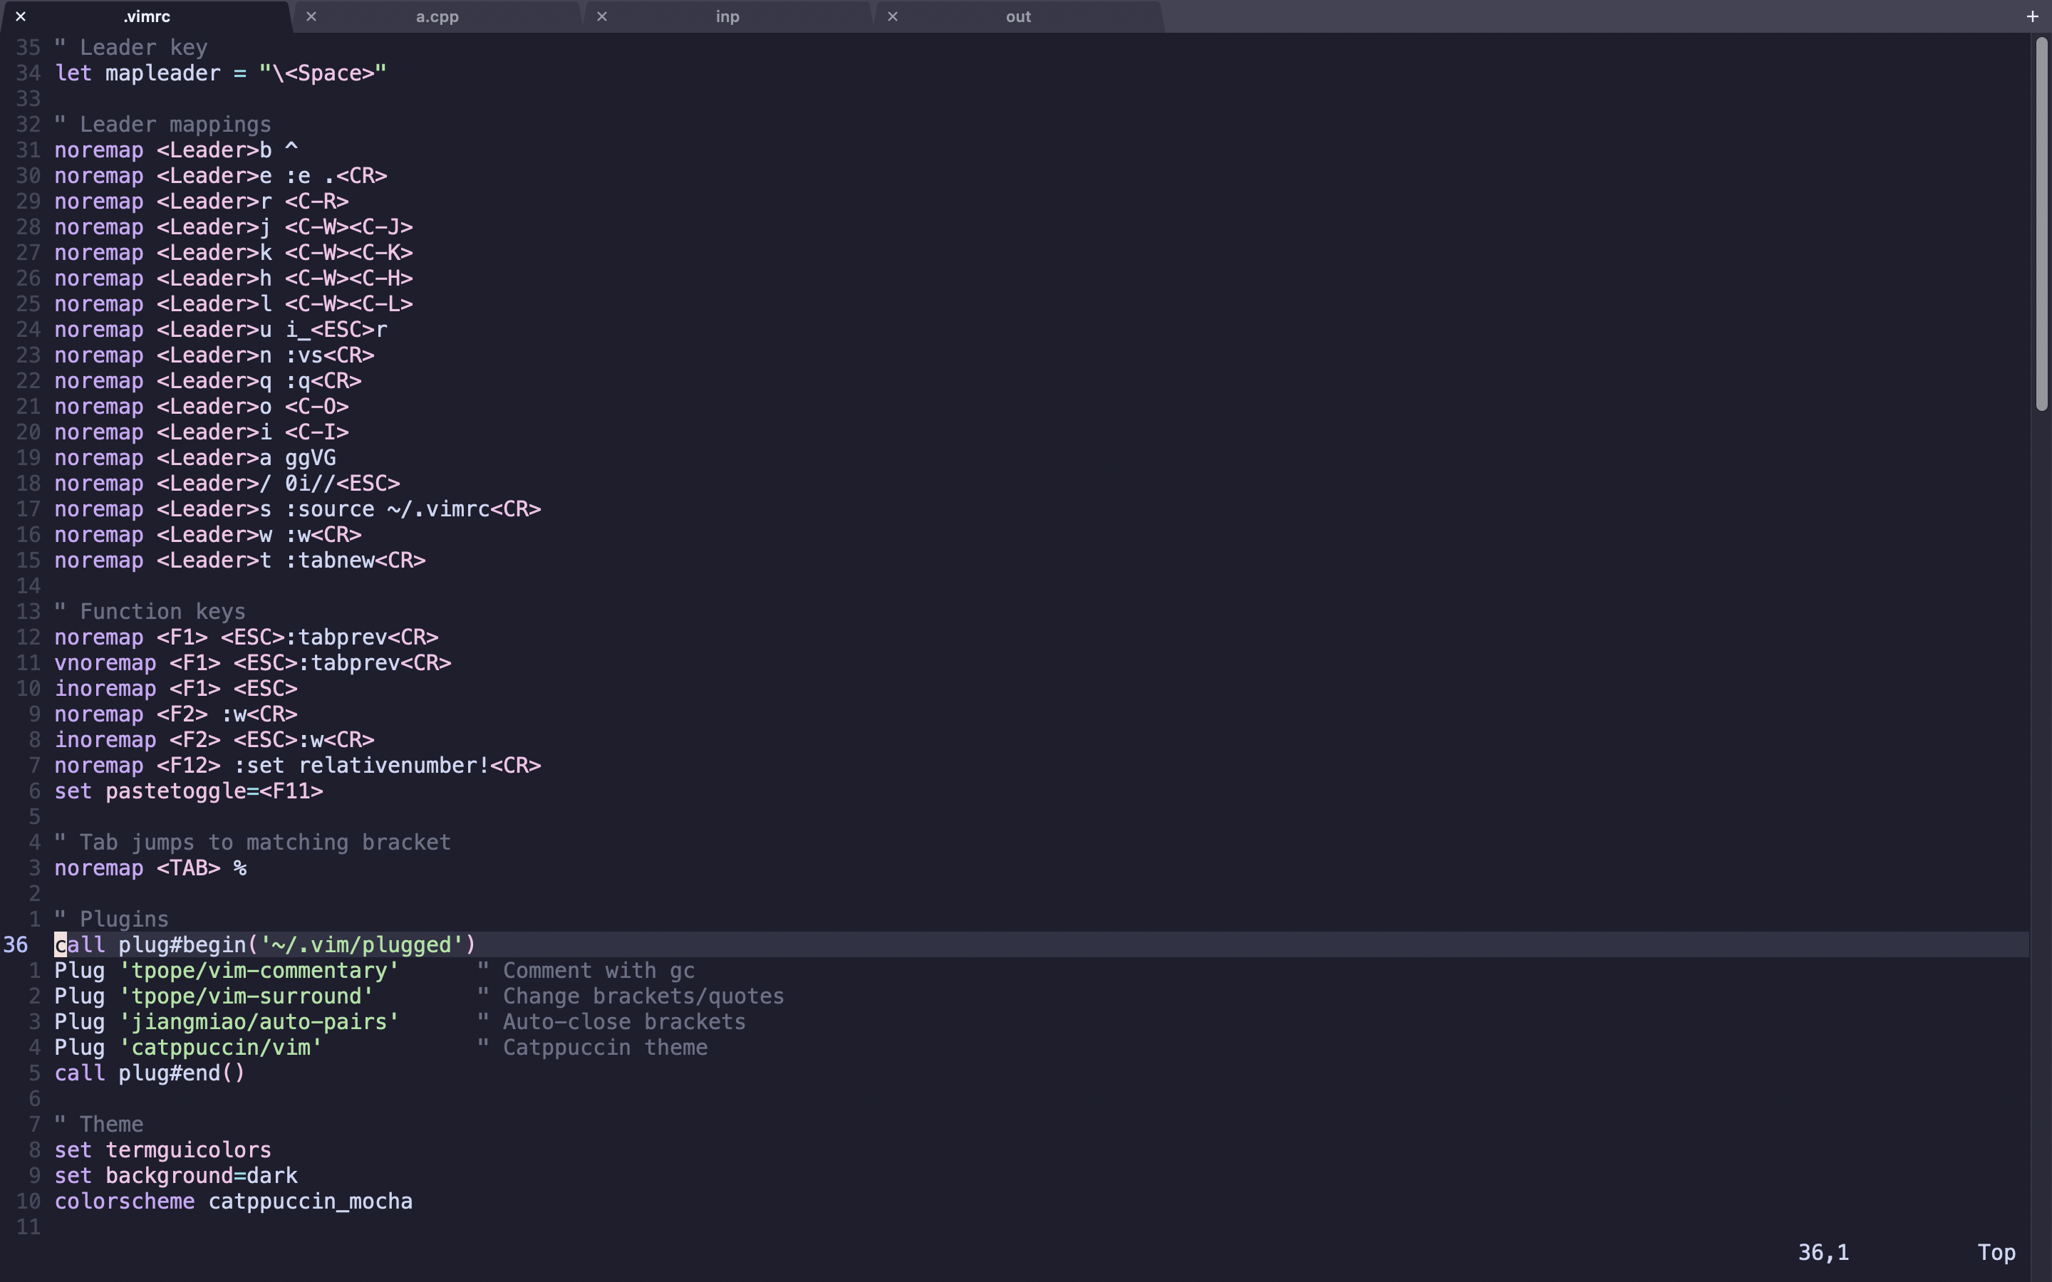Click the 'Top' scroll position indicator

point(1997,1252)
